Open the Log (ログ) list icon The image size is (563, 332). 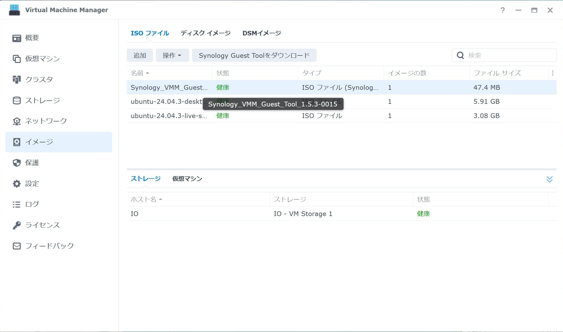pos(17,204)
